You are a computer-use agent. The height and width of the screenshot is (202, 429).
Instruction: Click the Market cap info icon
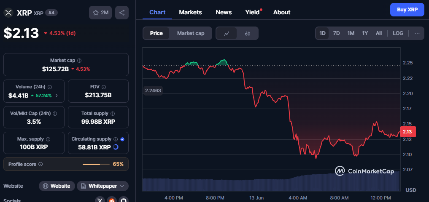pyautogui.click(x=79, y=60)
